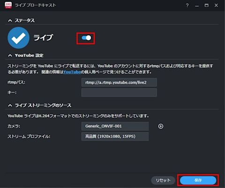Open the YouTube hyperlink in description
The image size is (225, 188).
[72, 72]
